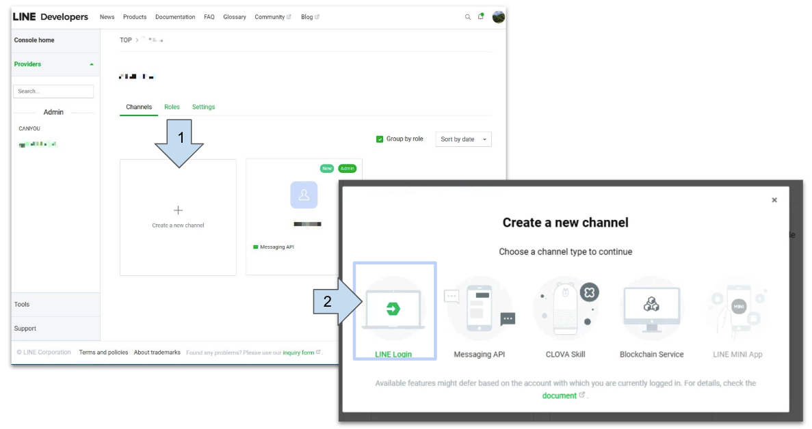
Task: Select the LINE Login channel type icon
Action: [393, 309]
